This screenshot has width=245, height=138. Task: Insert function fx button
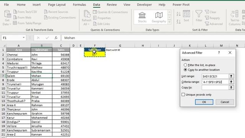click(56, 38)
